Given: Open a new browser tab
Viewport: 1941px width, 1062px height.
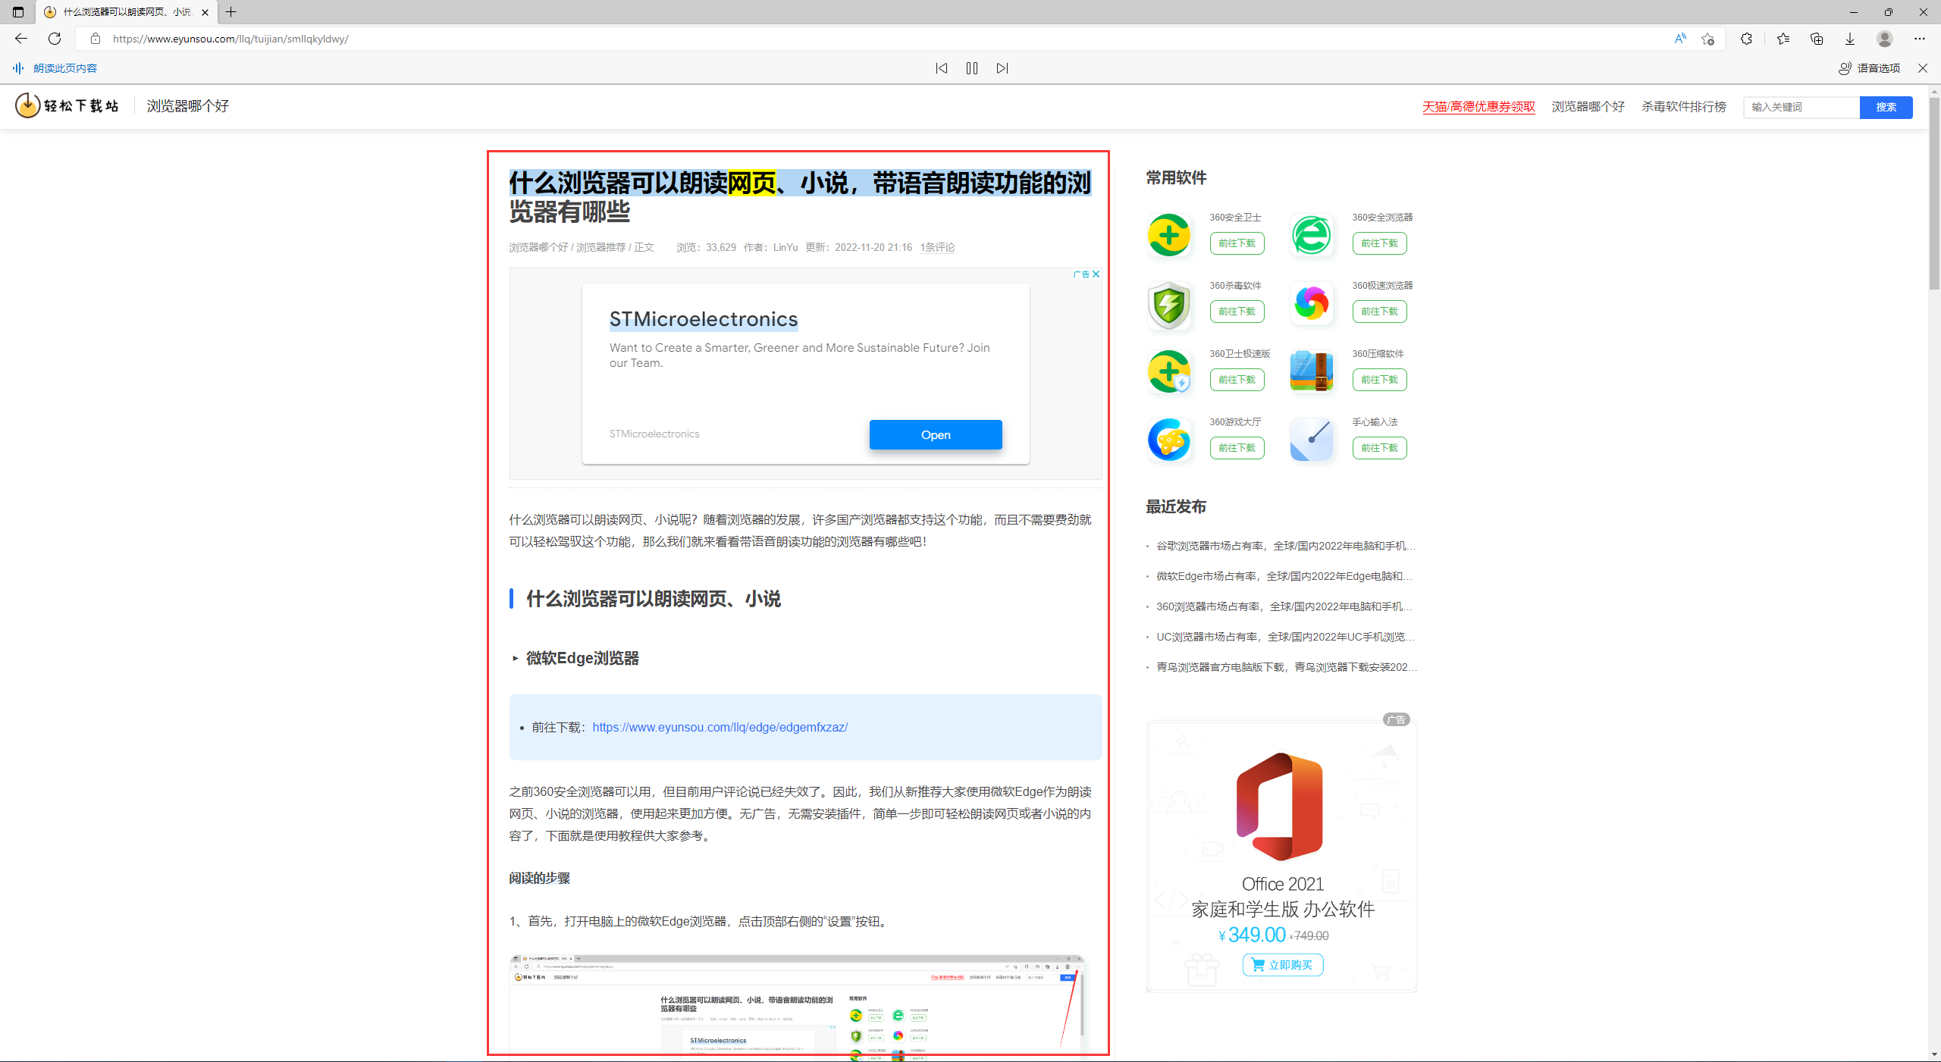Looking at the screenshot, I should click(x=231, y=12).
